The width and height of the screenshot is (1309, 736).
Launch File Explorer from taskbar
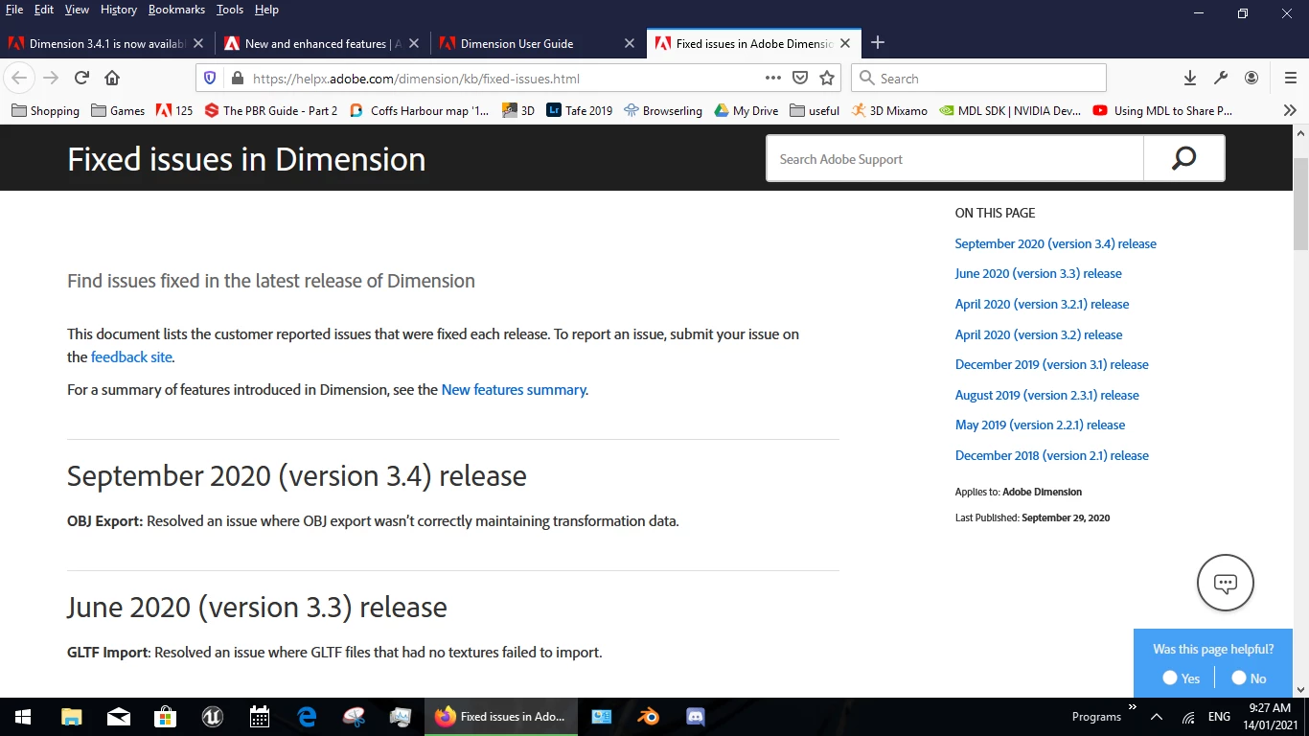click(72, 716)
